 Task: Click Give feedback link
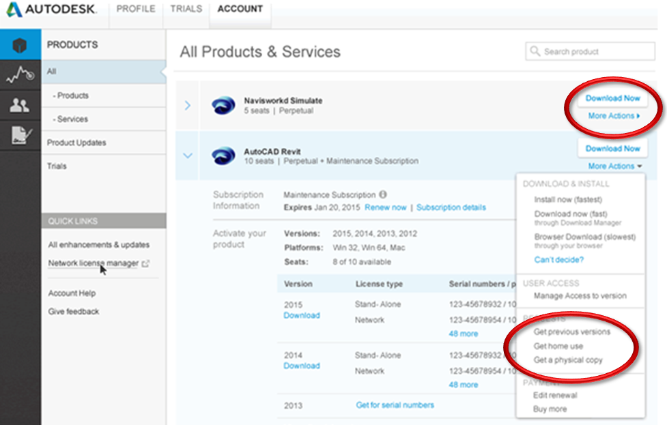tap(74, 312)
